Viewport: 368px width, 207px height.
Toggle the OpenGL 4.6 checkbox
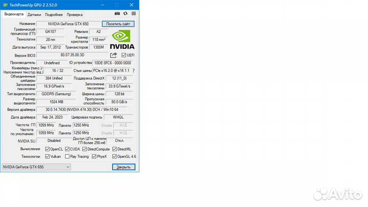click(x=114, y=156)
